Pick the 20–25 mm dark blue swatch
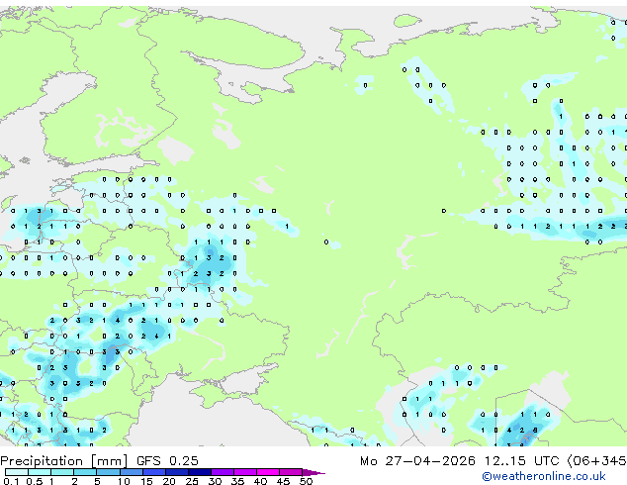The width and height of the screenshot is (627, 485). click(177, 472)
